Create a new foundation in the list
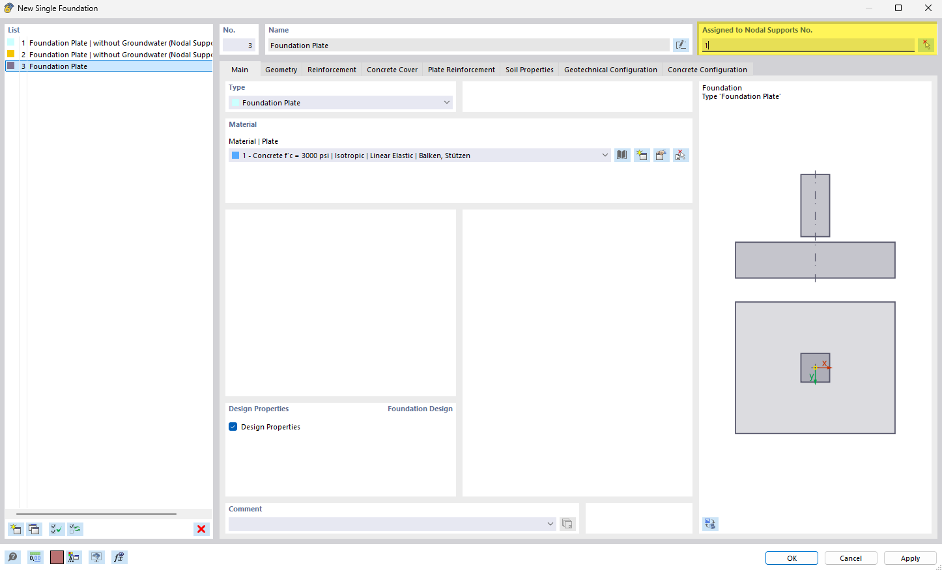Screen dimensions: 942x570 coord(15,529)
